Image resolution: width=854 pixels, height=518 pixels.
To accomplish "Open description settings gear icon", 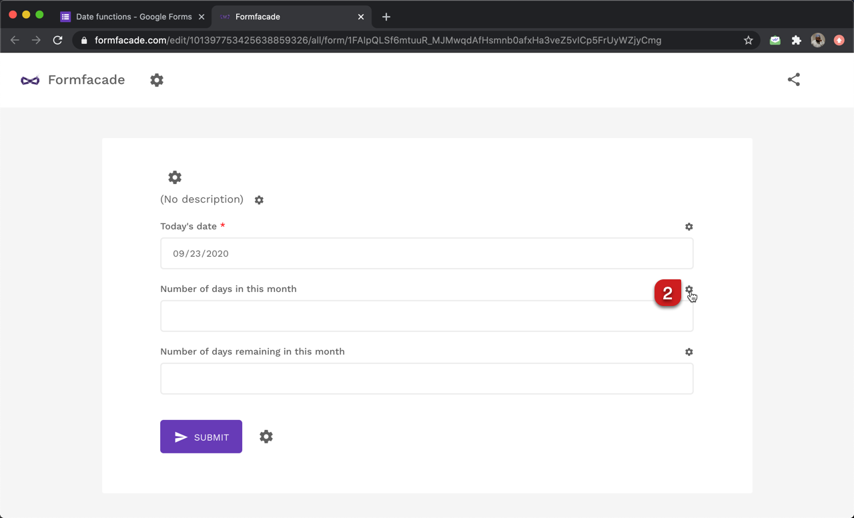I will tap(259, 200).
